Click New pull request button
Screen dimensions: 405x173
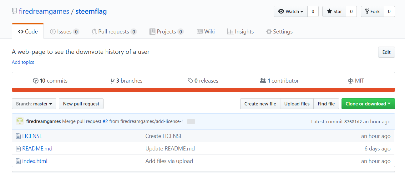(x=81, y=104)
